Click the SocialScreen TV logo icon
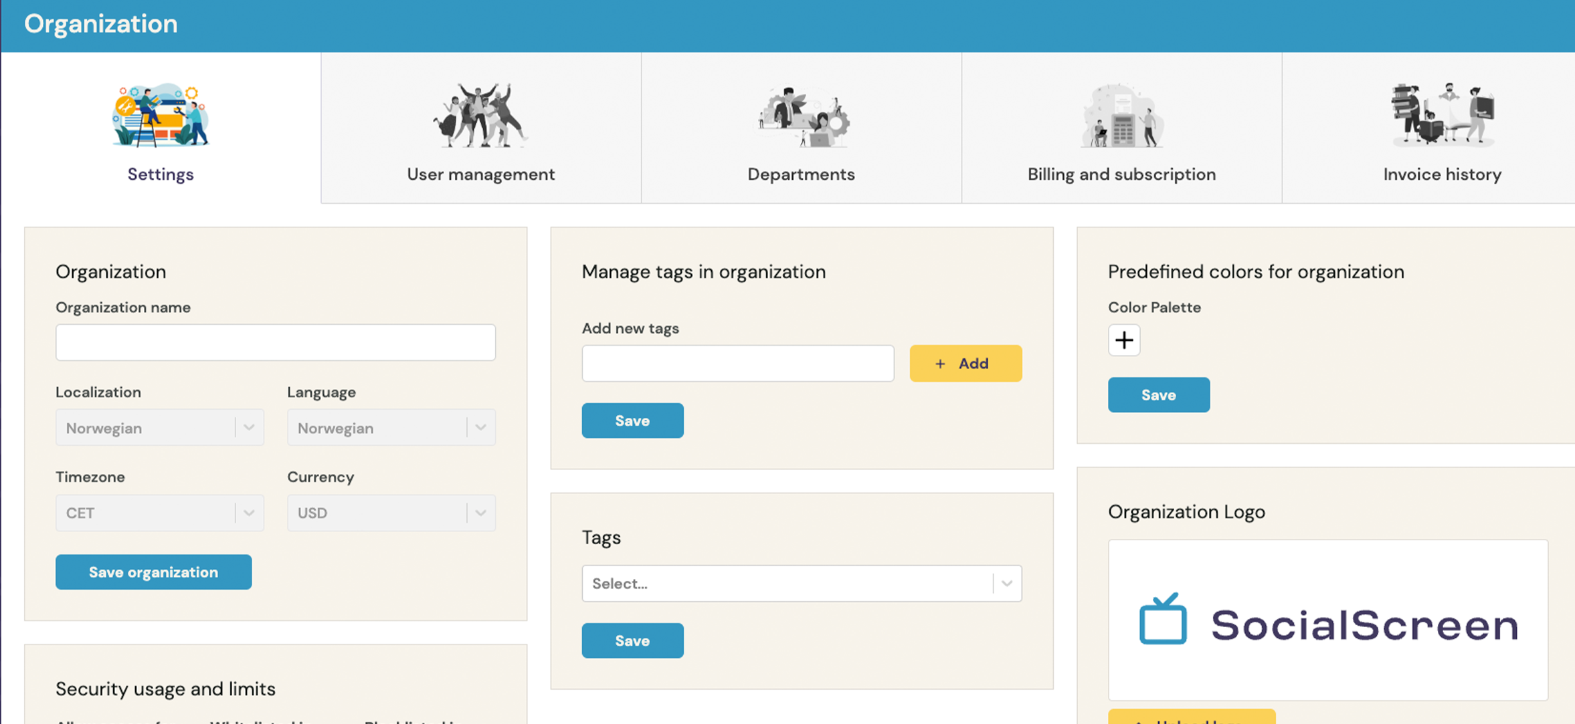The width and height of the screenshot is (1575, 724). click(x=1163, y=620)
